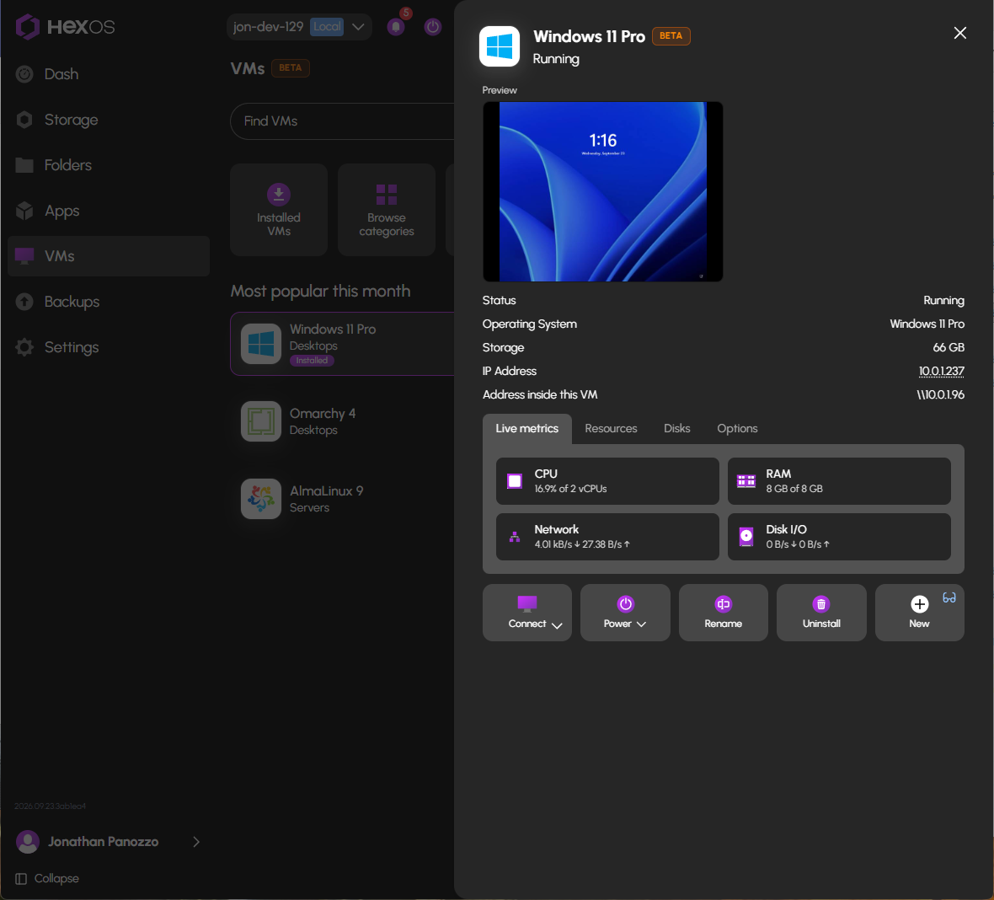This screenshot has width=994, height=900.
Task: Click the Rename button icon
Action: (724, 604)
